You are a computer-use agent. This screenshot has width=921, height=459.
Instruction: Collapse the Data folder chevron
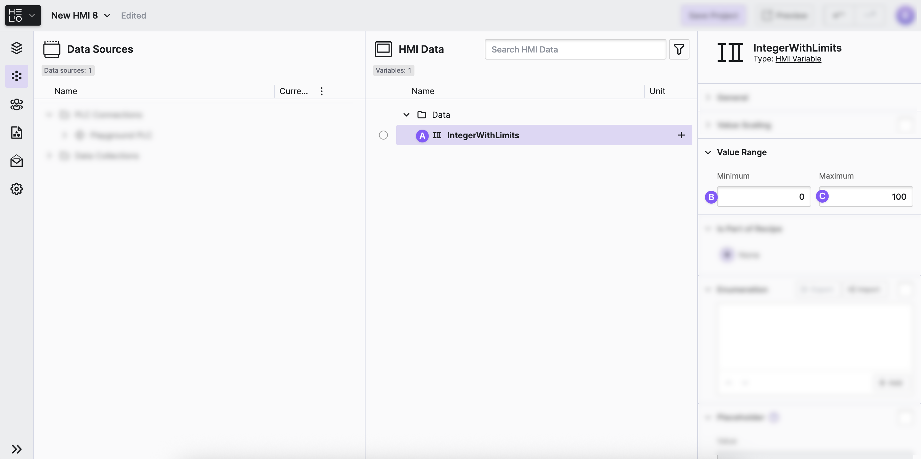pyautogui.click(x=406, y=115)
